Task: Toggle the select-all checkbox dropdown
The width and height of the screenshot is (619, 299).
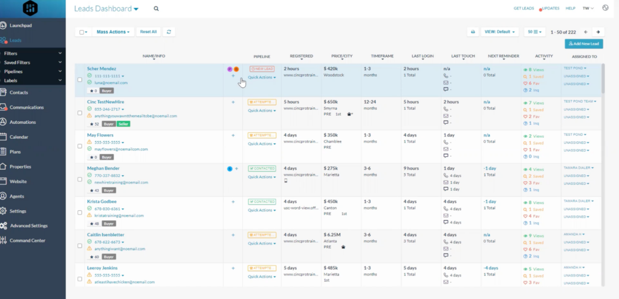Action: pos(83,32)
